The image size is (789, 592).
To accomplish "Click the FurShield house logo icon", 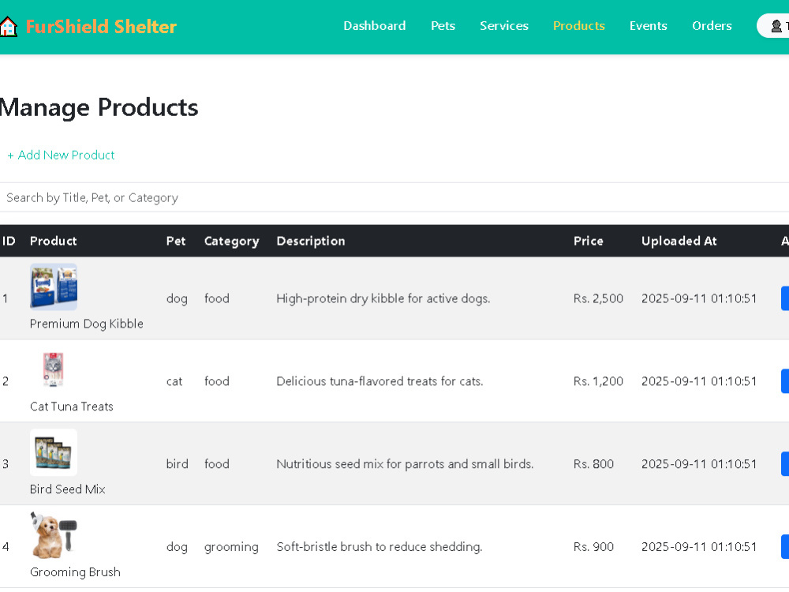I will click(x=9, y=27).
